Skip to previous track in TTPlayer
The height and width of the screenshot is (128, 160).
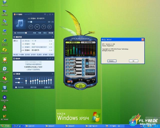point(31,27)
